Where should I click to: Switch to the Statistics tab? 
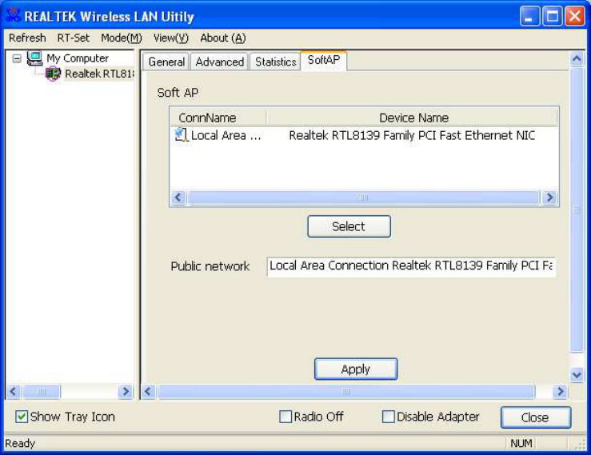276,62
